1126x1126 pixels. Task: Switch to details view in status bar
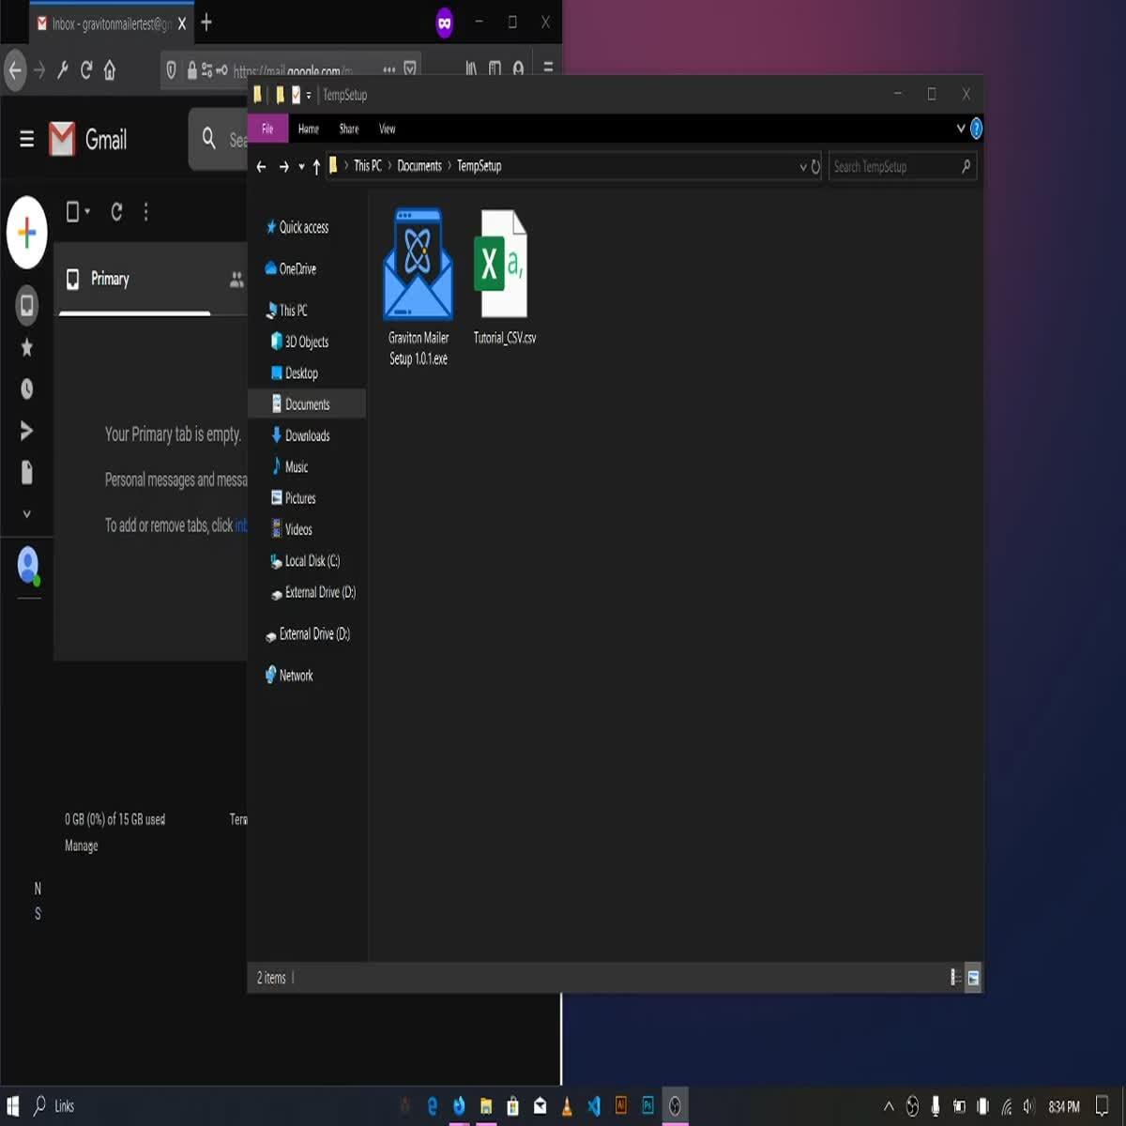pos(954,978)
